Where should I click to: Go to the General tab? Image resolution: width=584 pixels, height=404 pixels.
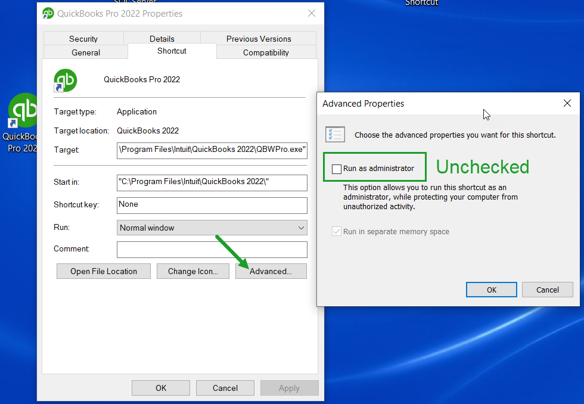pyautogui.click(x=86, y=52)
